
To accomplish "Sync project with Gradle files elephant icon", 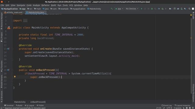I will coord(178,9).
